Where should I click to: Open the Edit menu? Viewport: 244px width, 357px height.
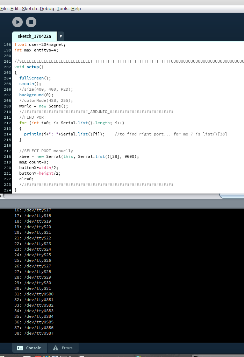pos(15,8)
